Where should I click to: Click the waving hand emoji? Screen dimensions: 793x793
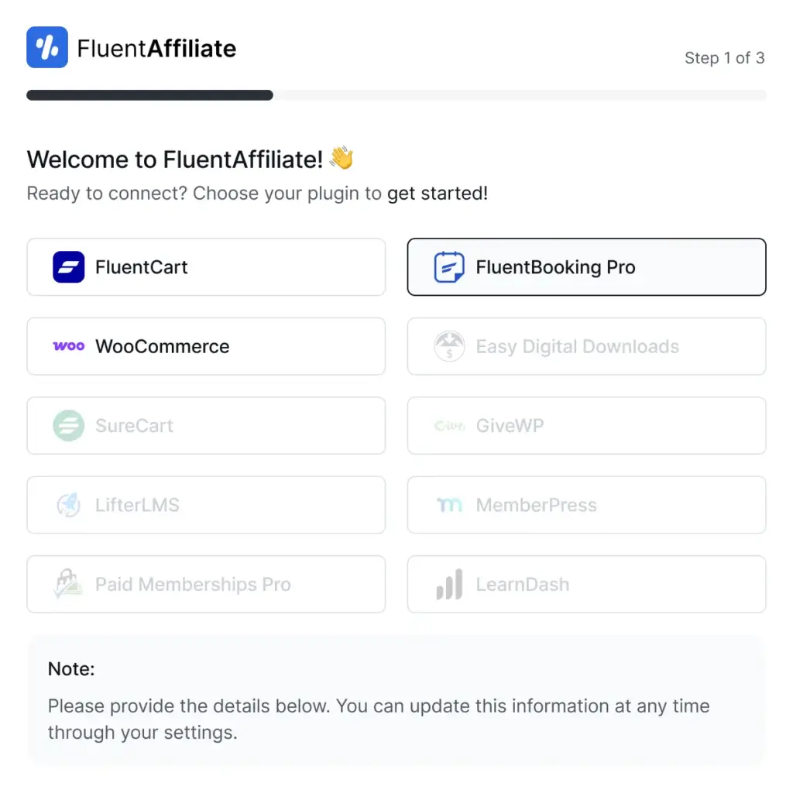click(x=342, y=158)
